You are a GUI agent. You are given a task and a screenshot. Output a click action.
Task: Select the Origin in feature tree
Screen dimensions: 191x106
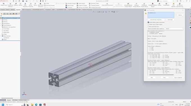(5, 34)
